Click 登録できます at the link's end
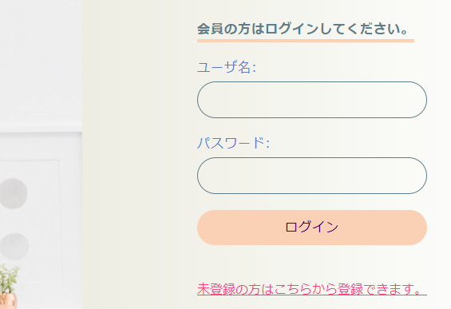This screenshot has height=309, width=451. coord(375,289)
